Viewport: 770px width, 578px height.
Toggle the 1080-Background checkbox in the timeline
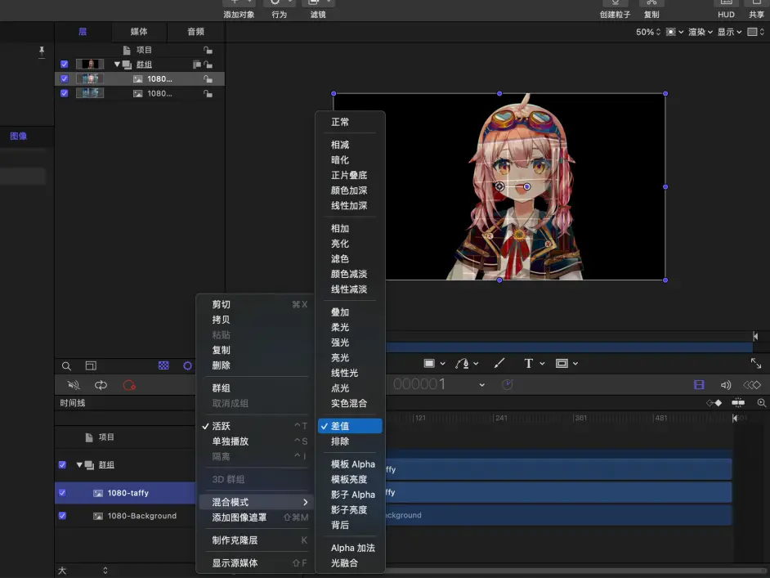pos(62,516)
